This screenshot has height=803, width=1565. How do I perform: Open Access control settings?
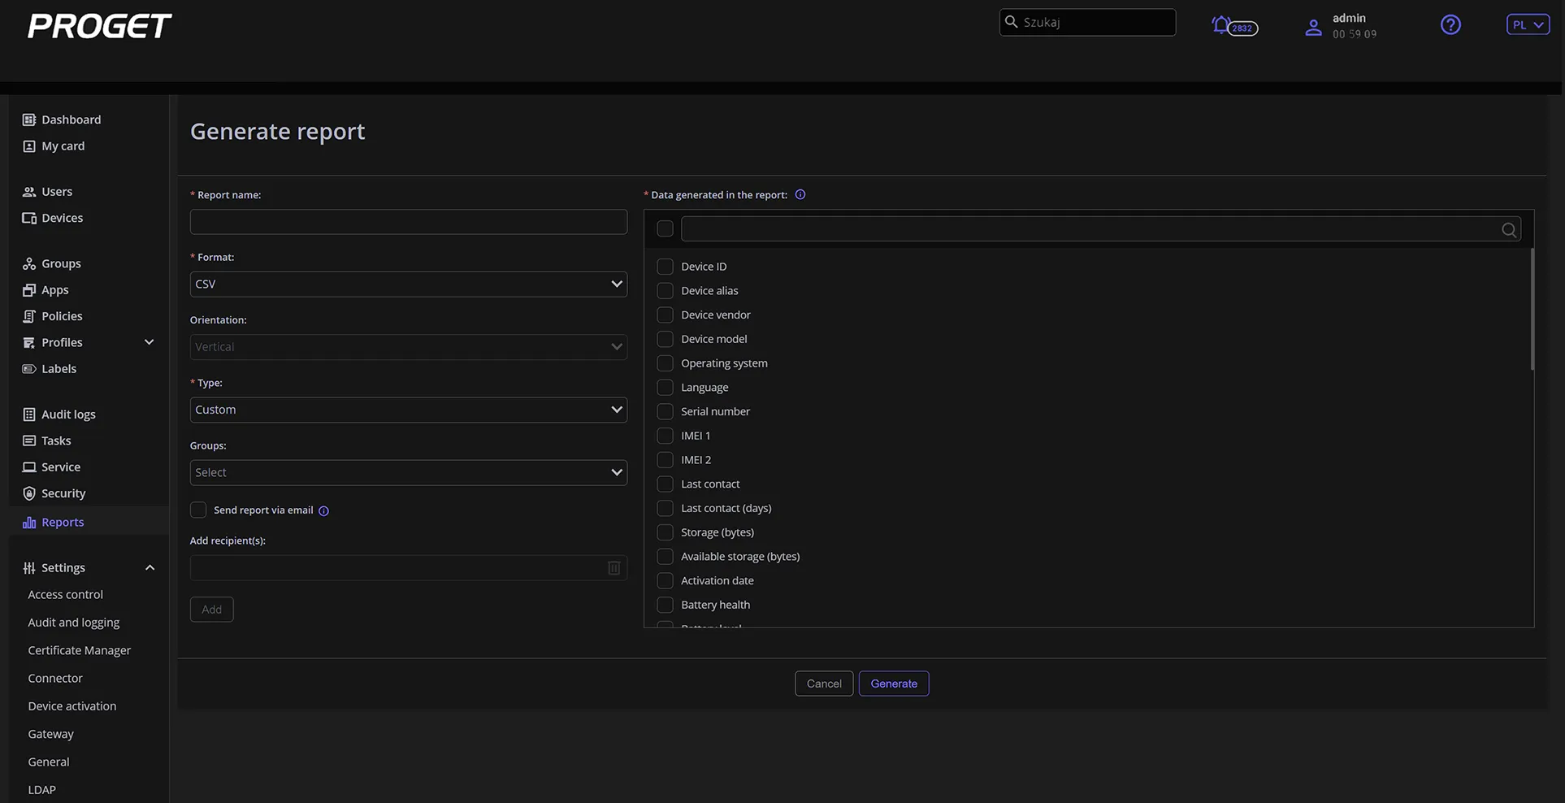coord(66,595)
